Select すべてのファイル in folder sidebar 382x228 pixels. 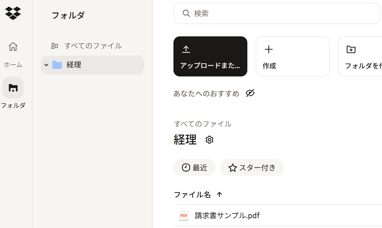pos(93,46)
